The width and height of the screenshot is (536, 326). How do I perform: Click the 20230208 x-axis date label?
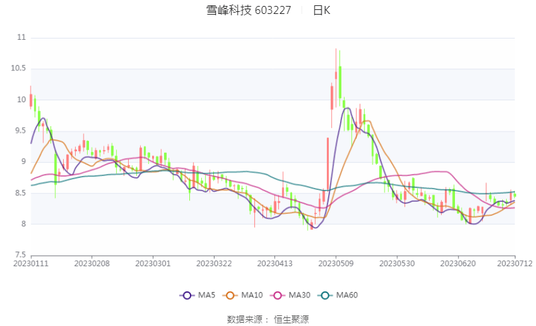92,264
